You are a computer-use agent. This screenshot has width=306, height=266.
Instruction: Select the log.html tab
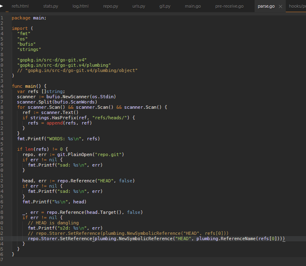81,6
